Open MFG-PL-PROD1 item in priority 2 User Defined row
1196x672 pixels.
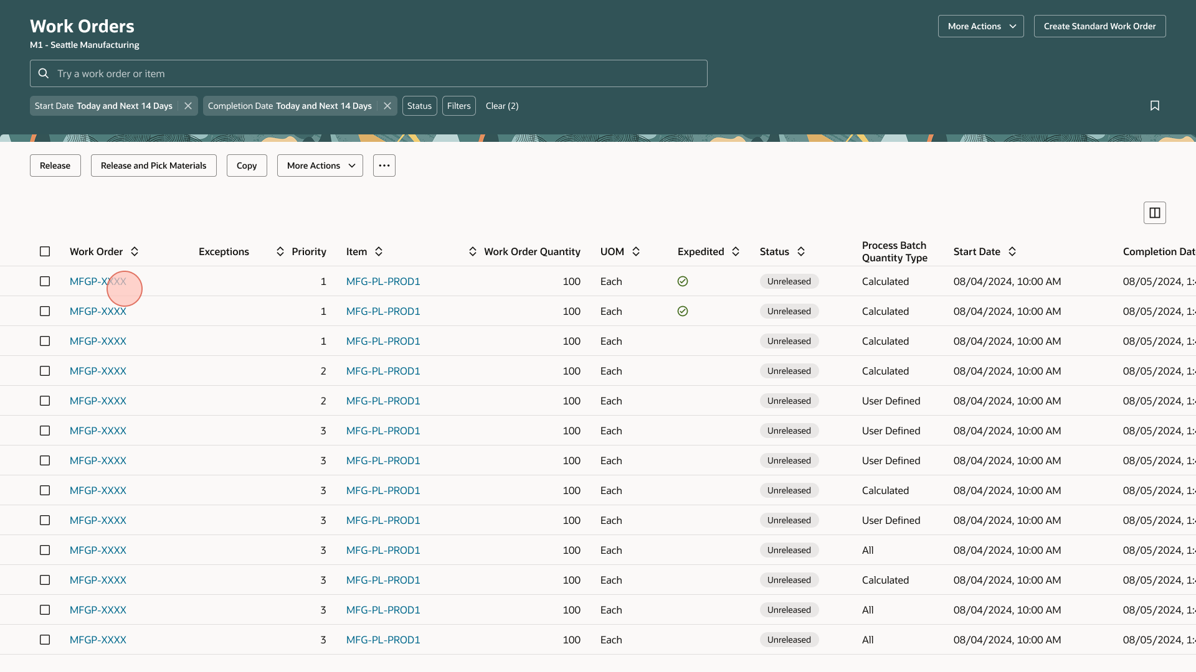[383, 401]
